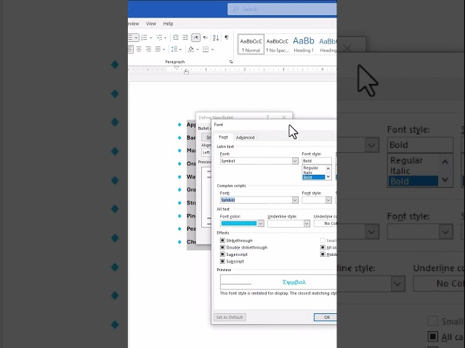Open the Complex scripts Font style dropdown
465x348 pixels.
(x=328, y=200)
